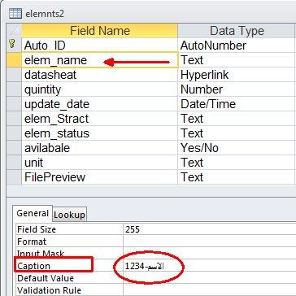Click the update_date field name
Image resolution: width=296 pixels, height=296 pixels.
point(57,104)
